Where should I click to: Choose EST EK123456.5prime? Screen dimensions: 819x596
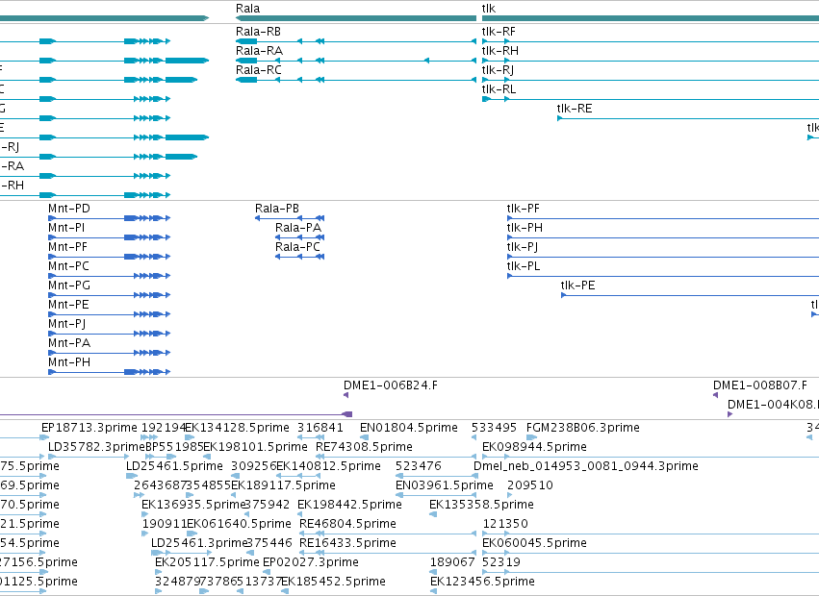tap(482, 583)
